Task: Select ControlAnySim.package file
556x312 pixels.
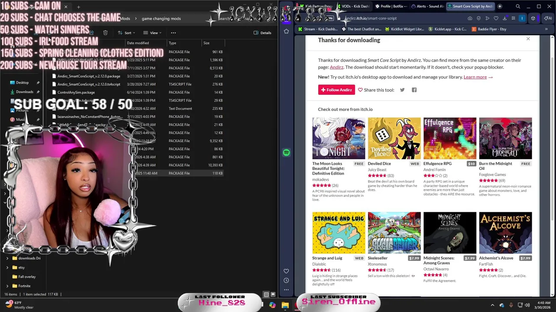Action: pyautogui.click(x=137, y=92)
